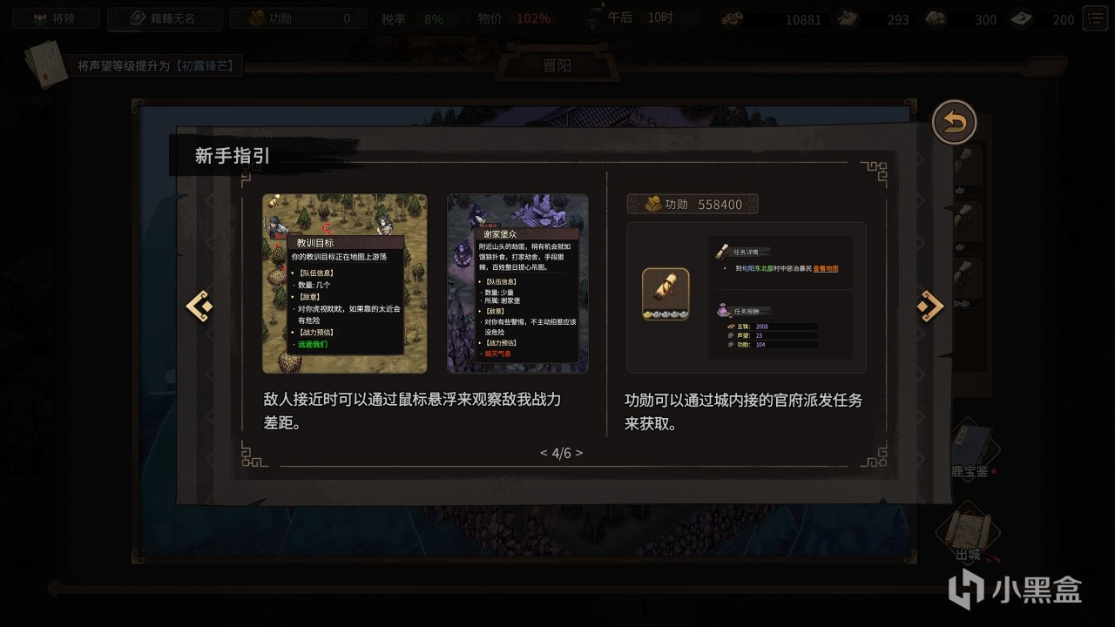The height and width of the screenshot is (627, 1115).
Task: Click the quest cards icon at top left
Action: [x=44, y=65]
